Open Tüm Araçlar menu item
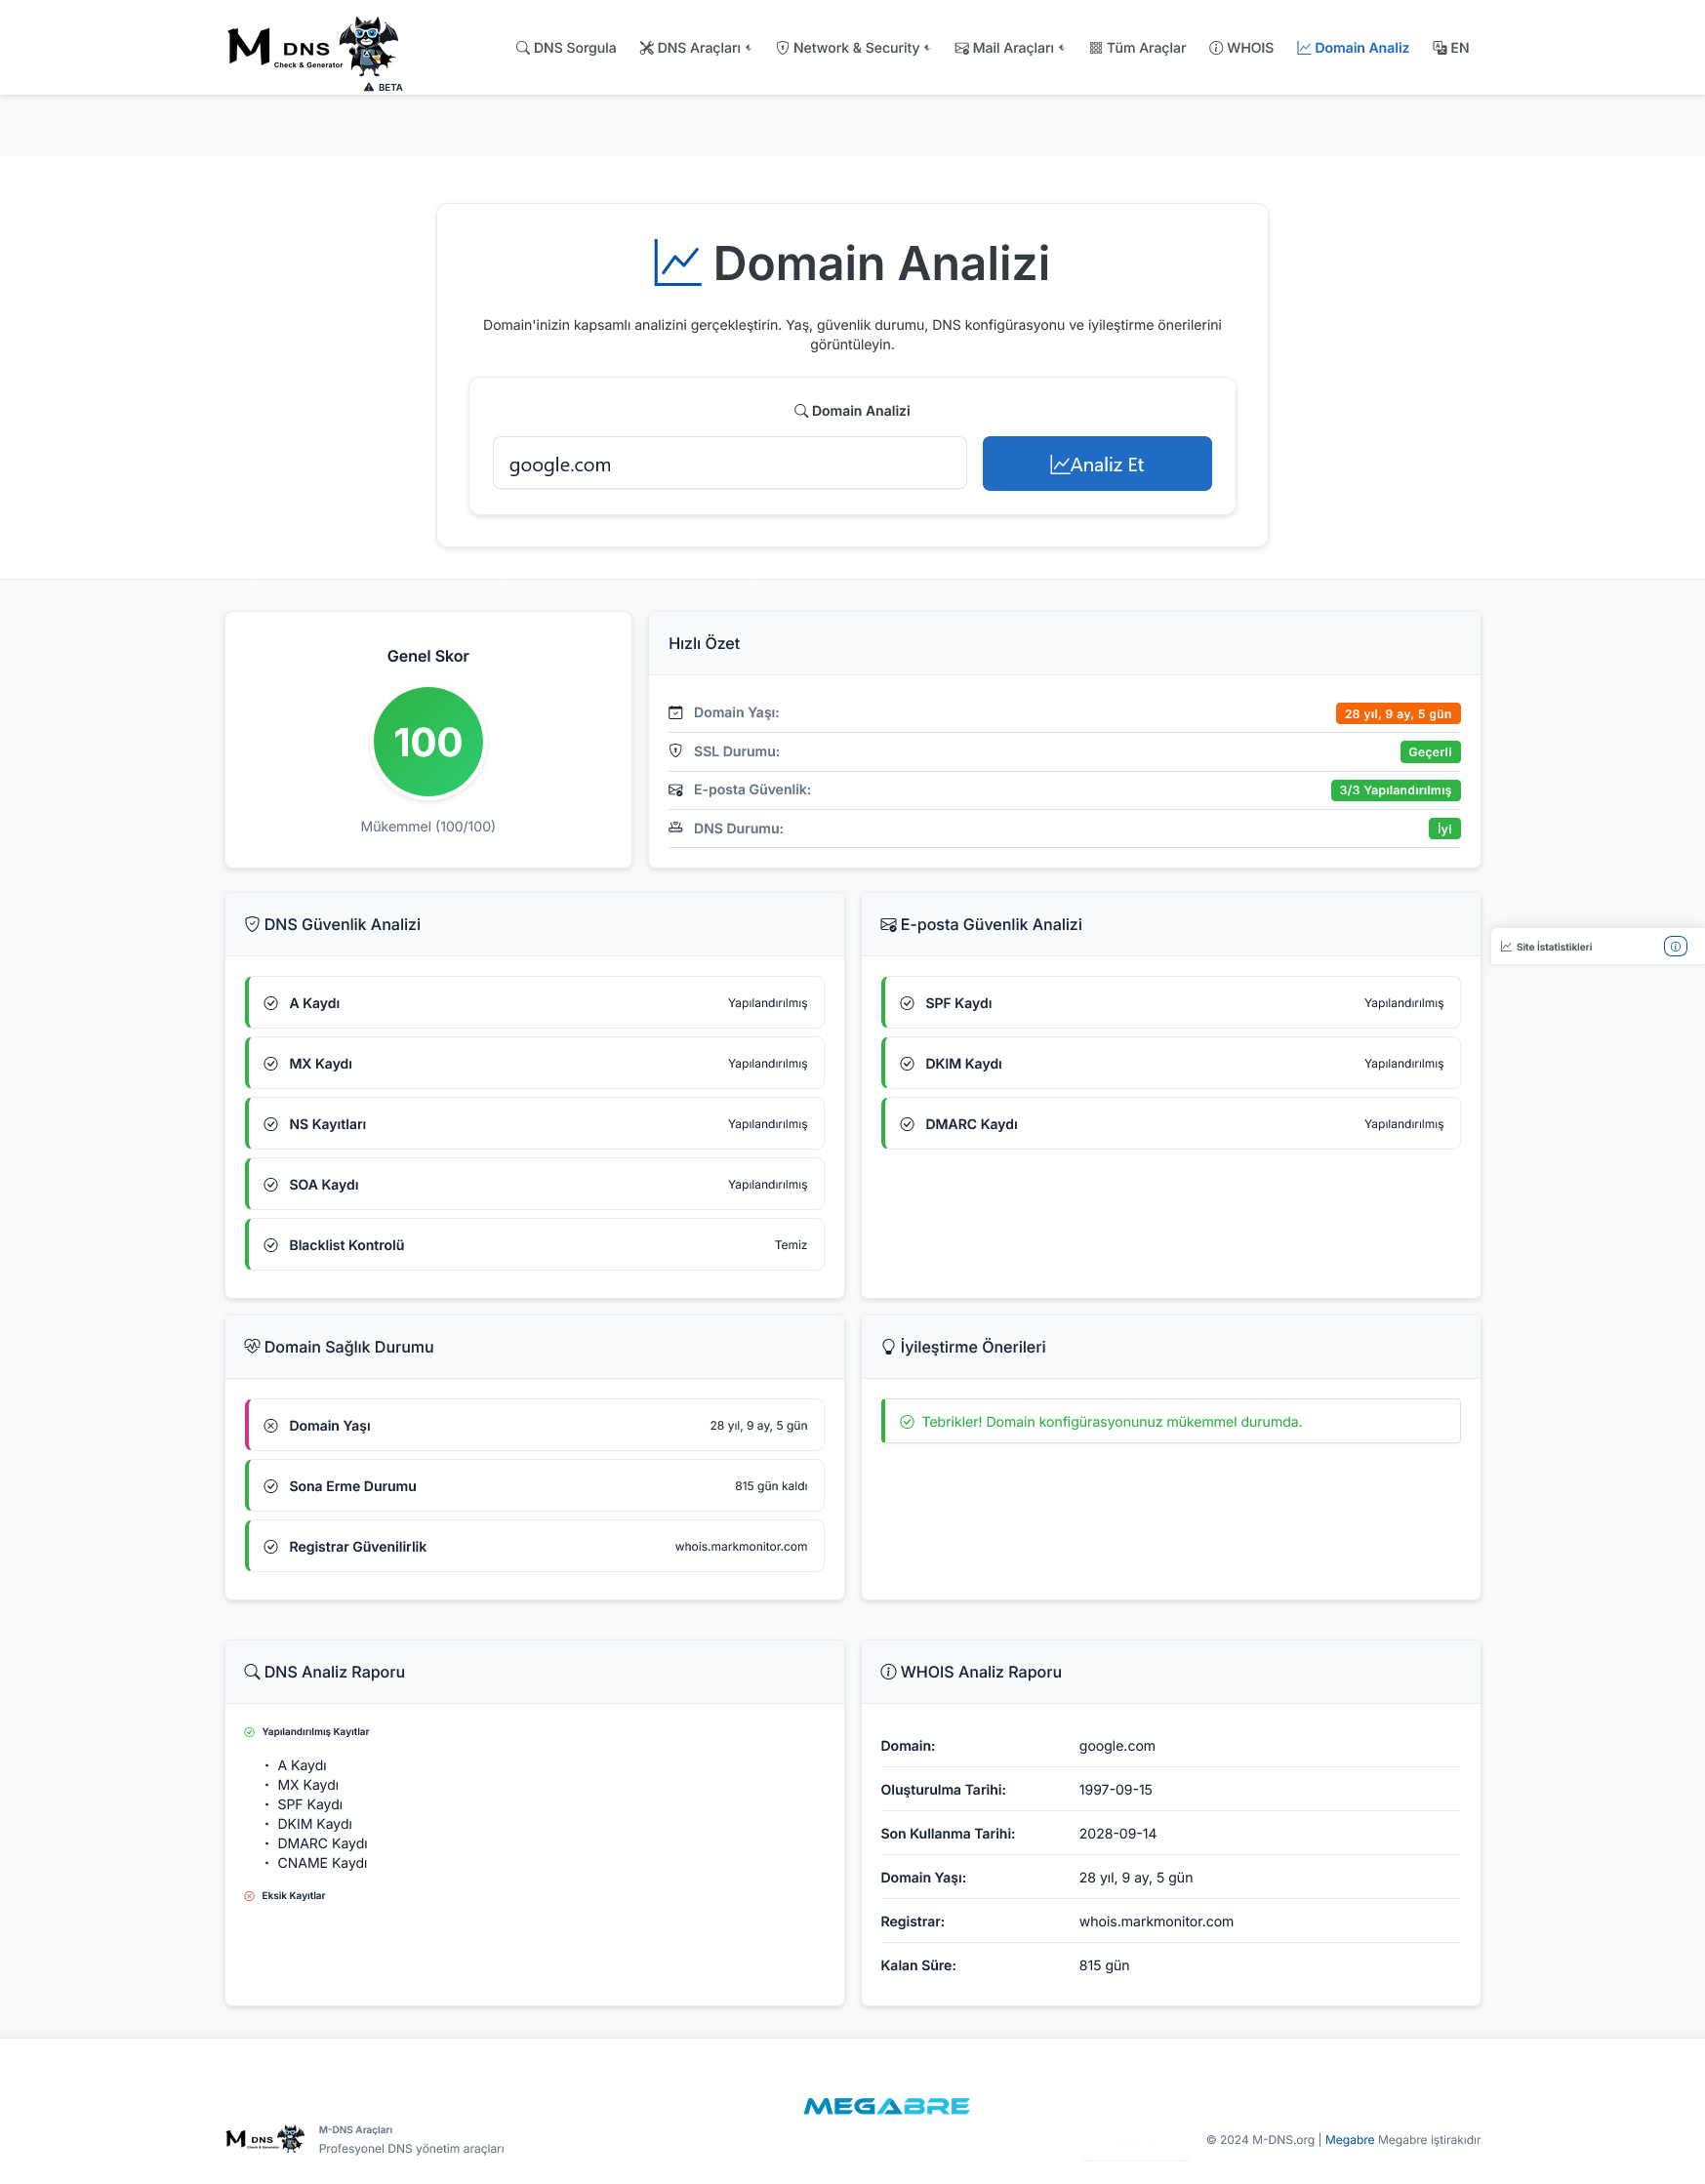Image resolution: width=1705 pixels, height=2184 pixels. pyautogui.click(x=1137, y=48)
